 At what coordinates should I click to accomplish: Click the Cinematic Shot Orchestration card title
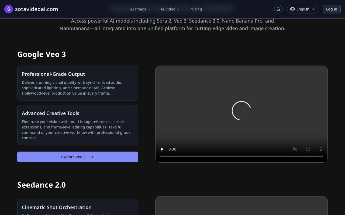coord(57,207)
